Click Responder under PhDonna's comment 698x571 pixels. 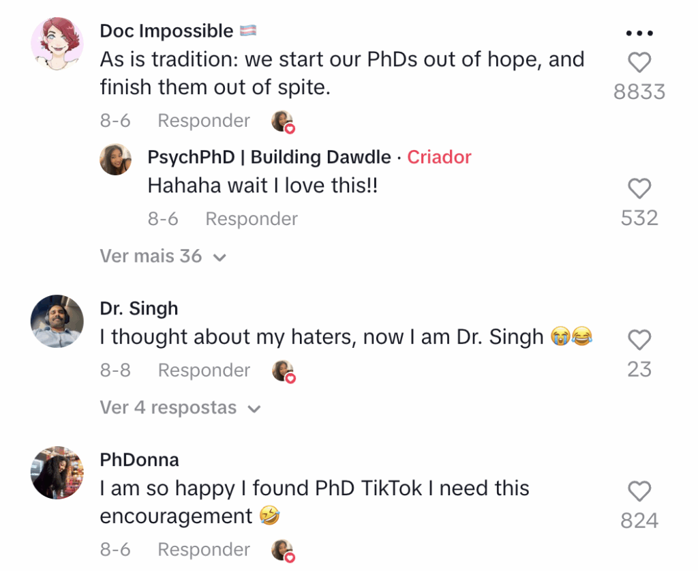204,549
